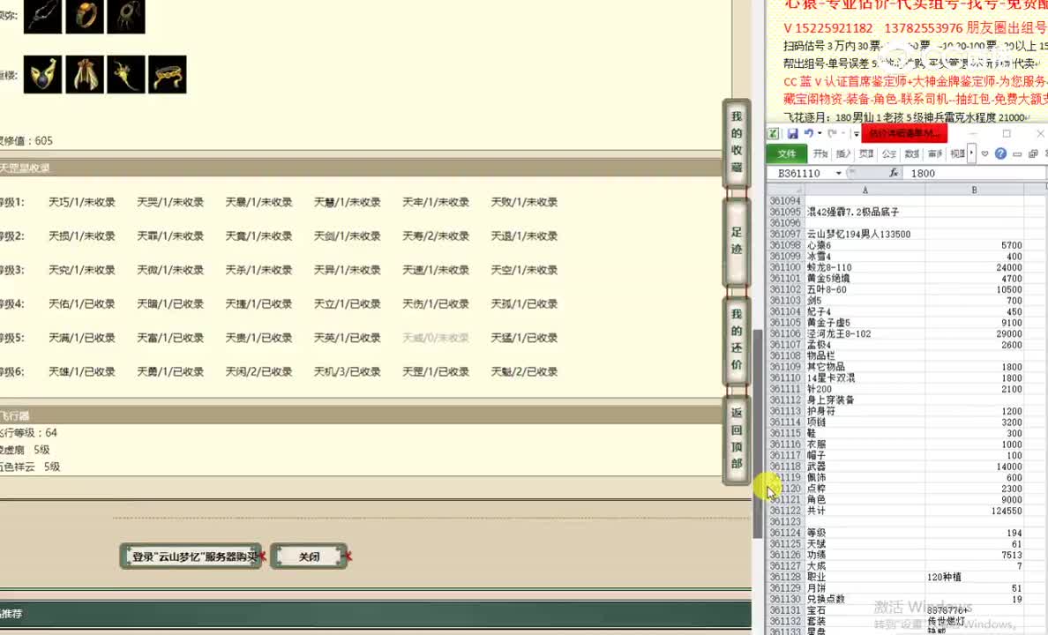Open the Undo history dropdown arrow
Screen dimensions: 1048x635
tap(820, 134)
